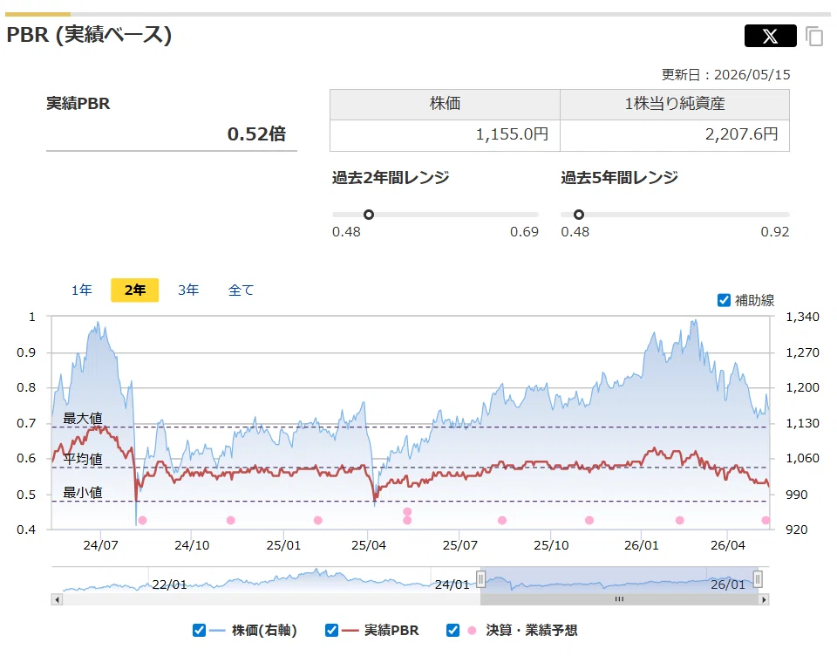Select the 2年 range tab
The image size is (837, 656).
coord(134,290)
